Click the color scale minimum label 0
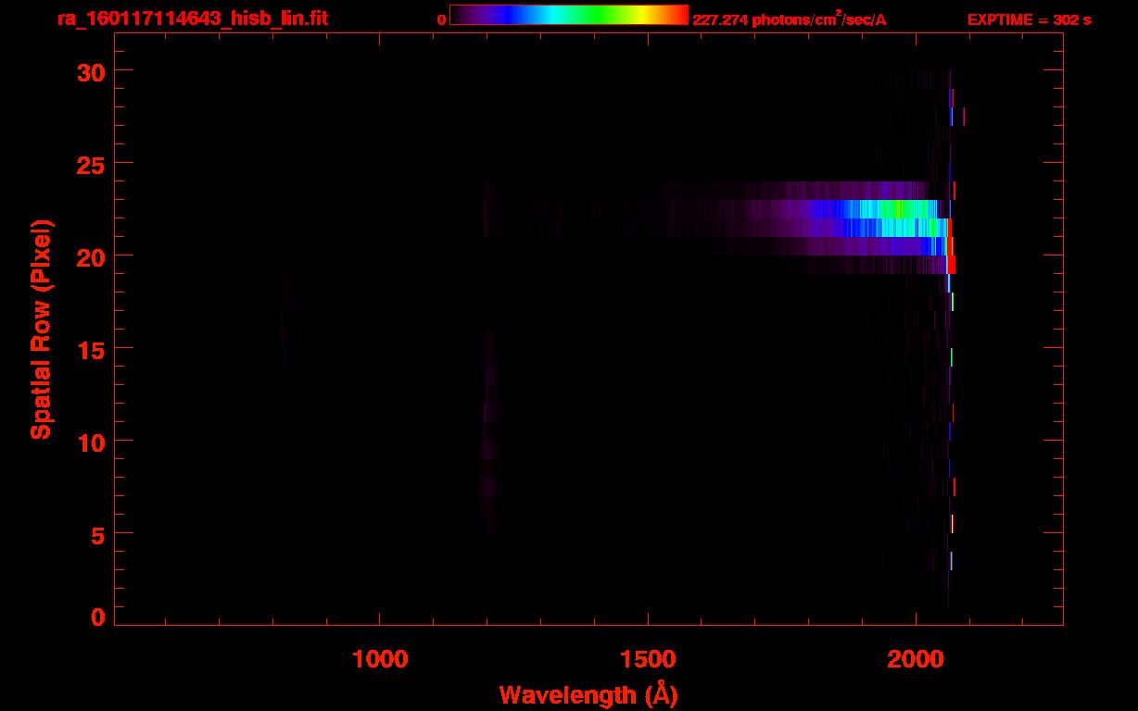 click(x=442, y=19)
